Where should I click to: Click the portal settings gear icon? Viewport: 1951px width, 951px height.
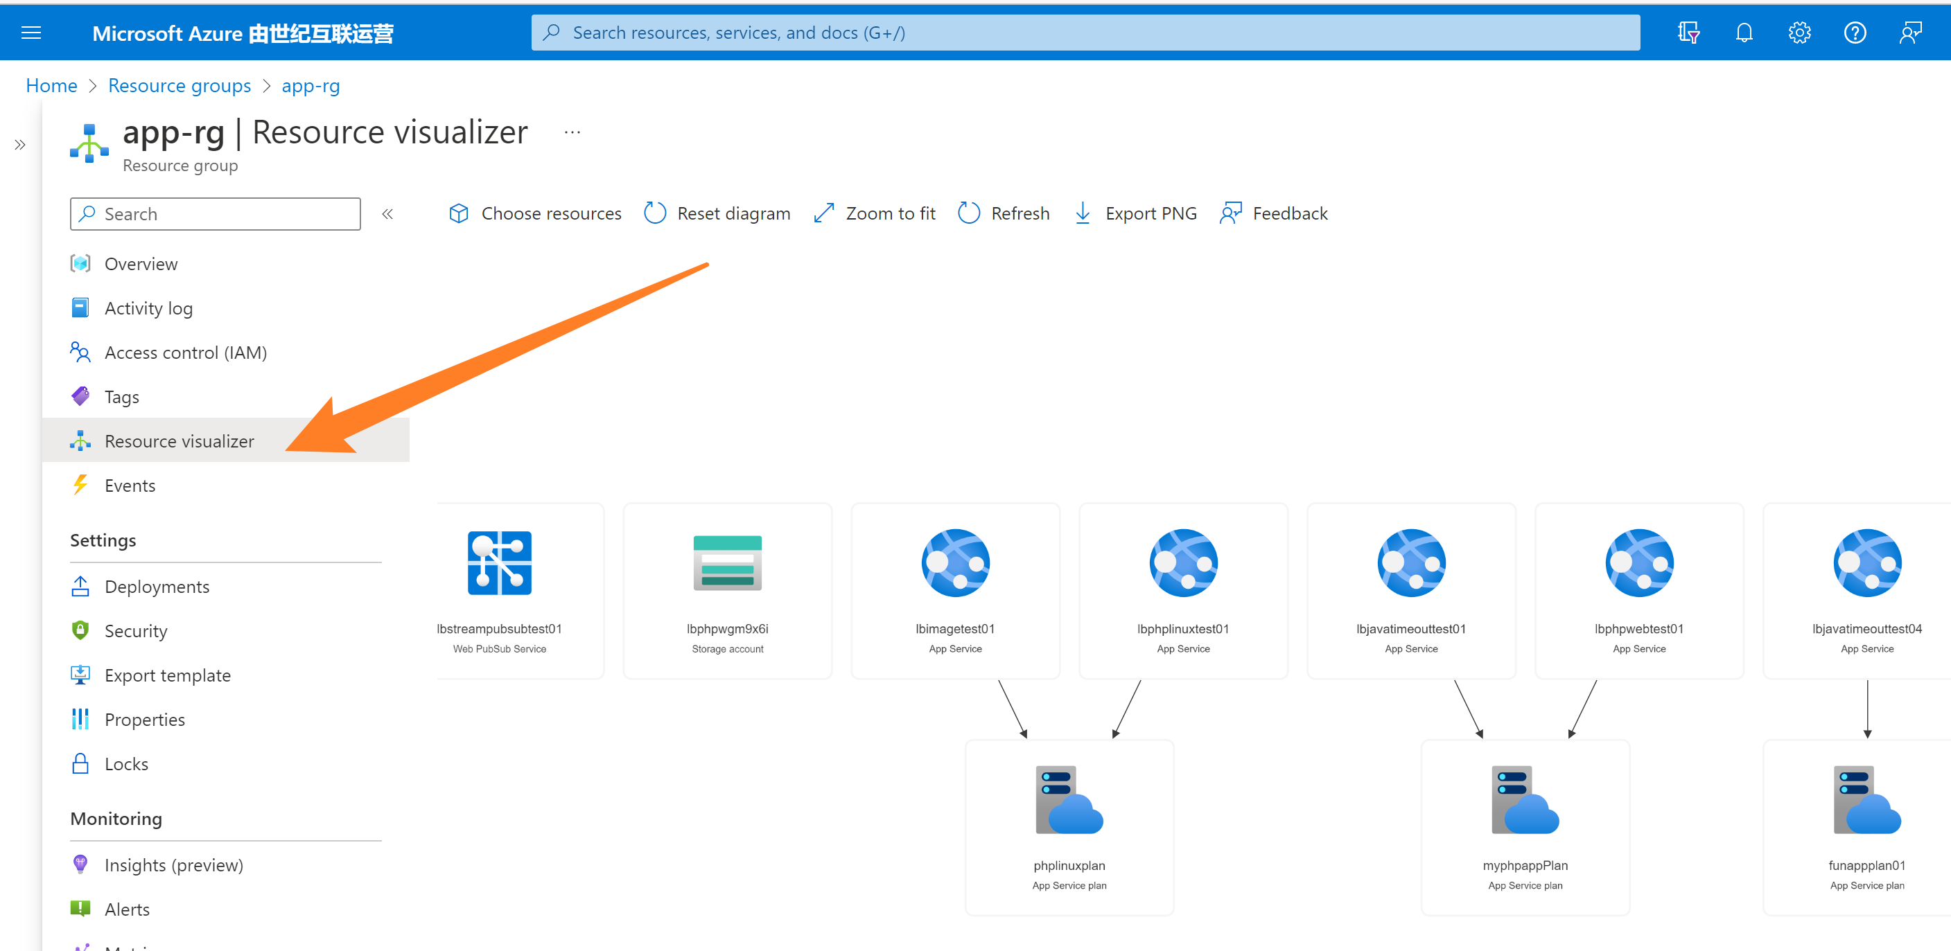pos(1799,33)
